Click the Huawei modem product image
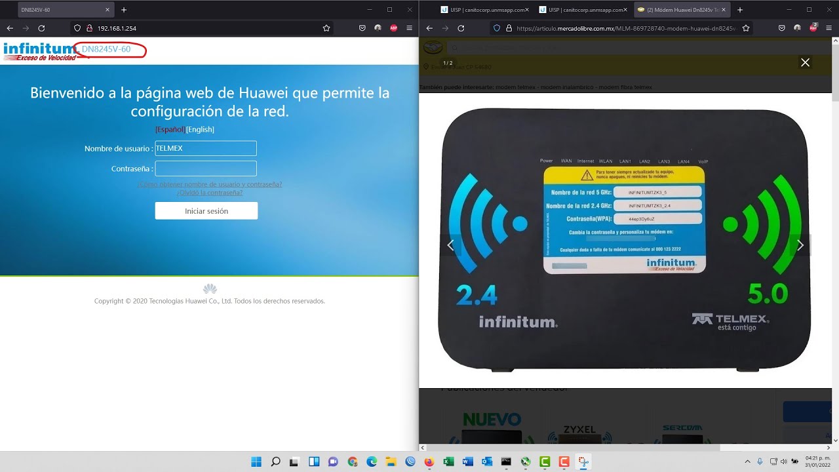Image resolution: width=839 pixels, height=472 pixels. tap(626, 239)
